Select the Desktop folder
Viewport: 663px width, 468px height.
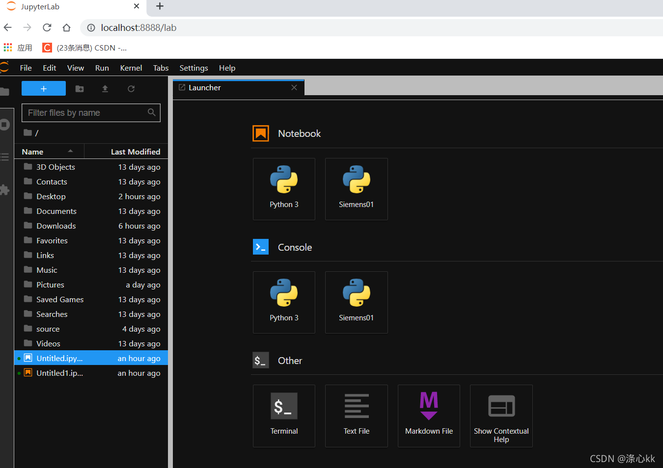click(91, 196)
